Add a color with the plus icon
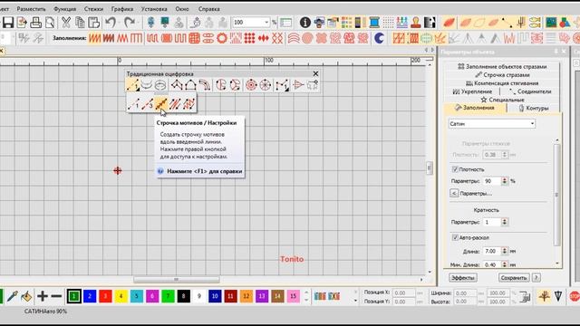 (43, 296)
